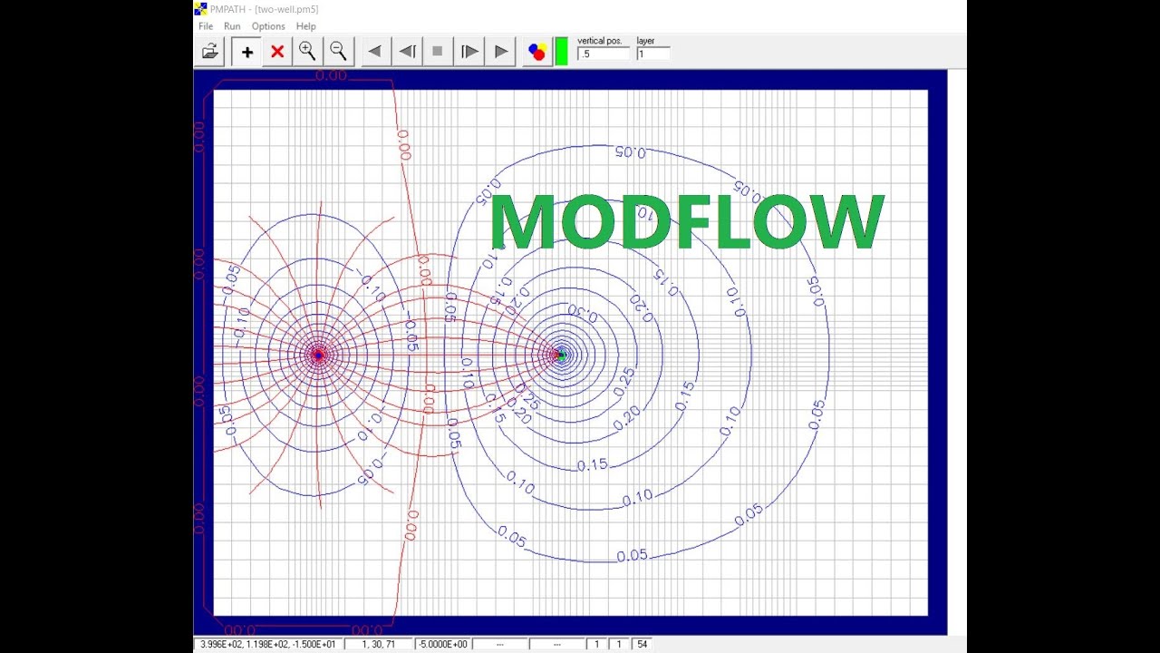The height and width of the screenshot is (653, 1160).
Task: Click the 54 value in status bar
Action: tap(642, 644)
